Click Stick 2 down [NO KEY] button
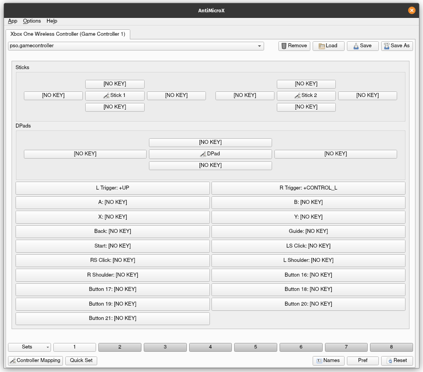423x372 pixels. [306, 107]
